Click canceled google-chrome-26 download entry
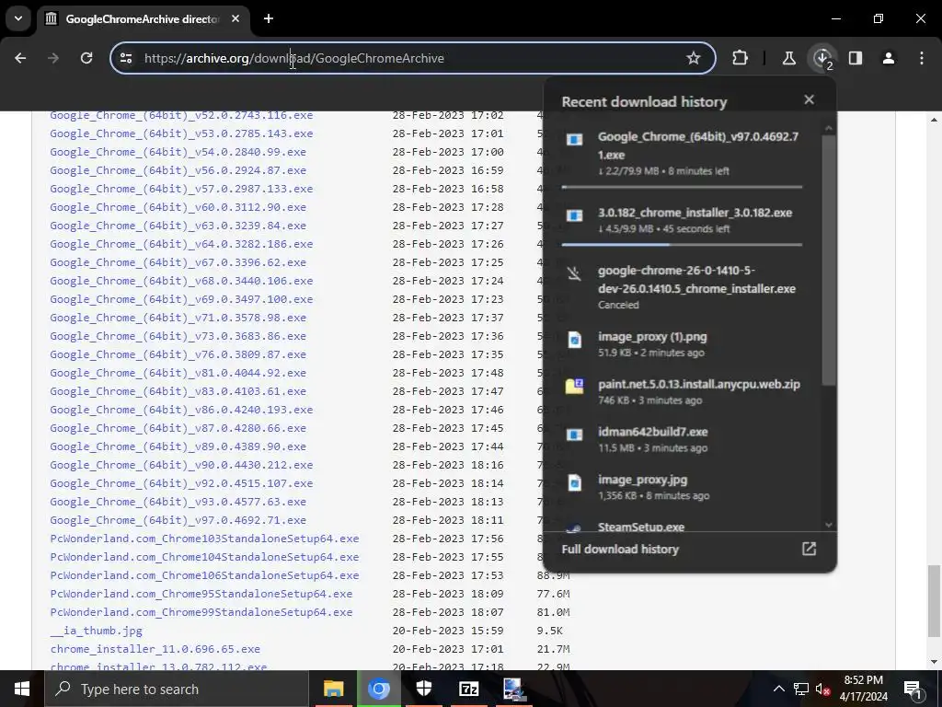 click(x=682, y=287)
